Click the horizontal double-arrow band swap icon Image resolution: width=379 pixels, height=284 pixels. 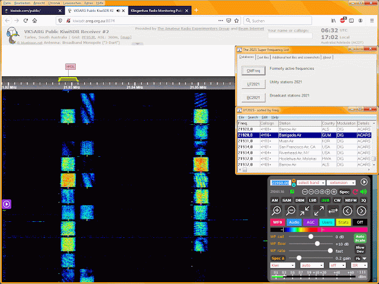coord(333,211)
